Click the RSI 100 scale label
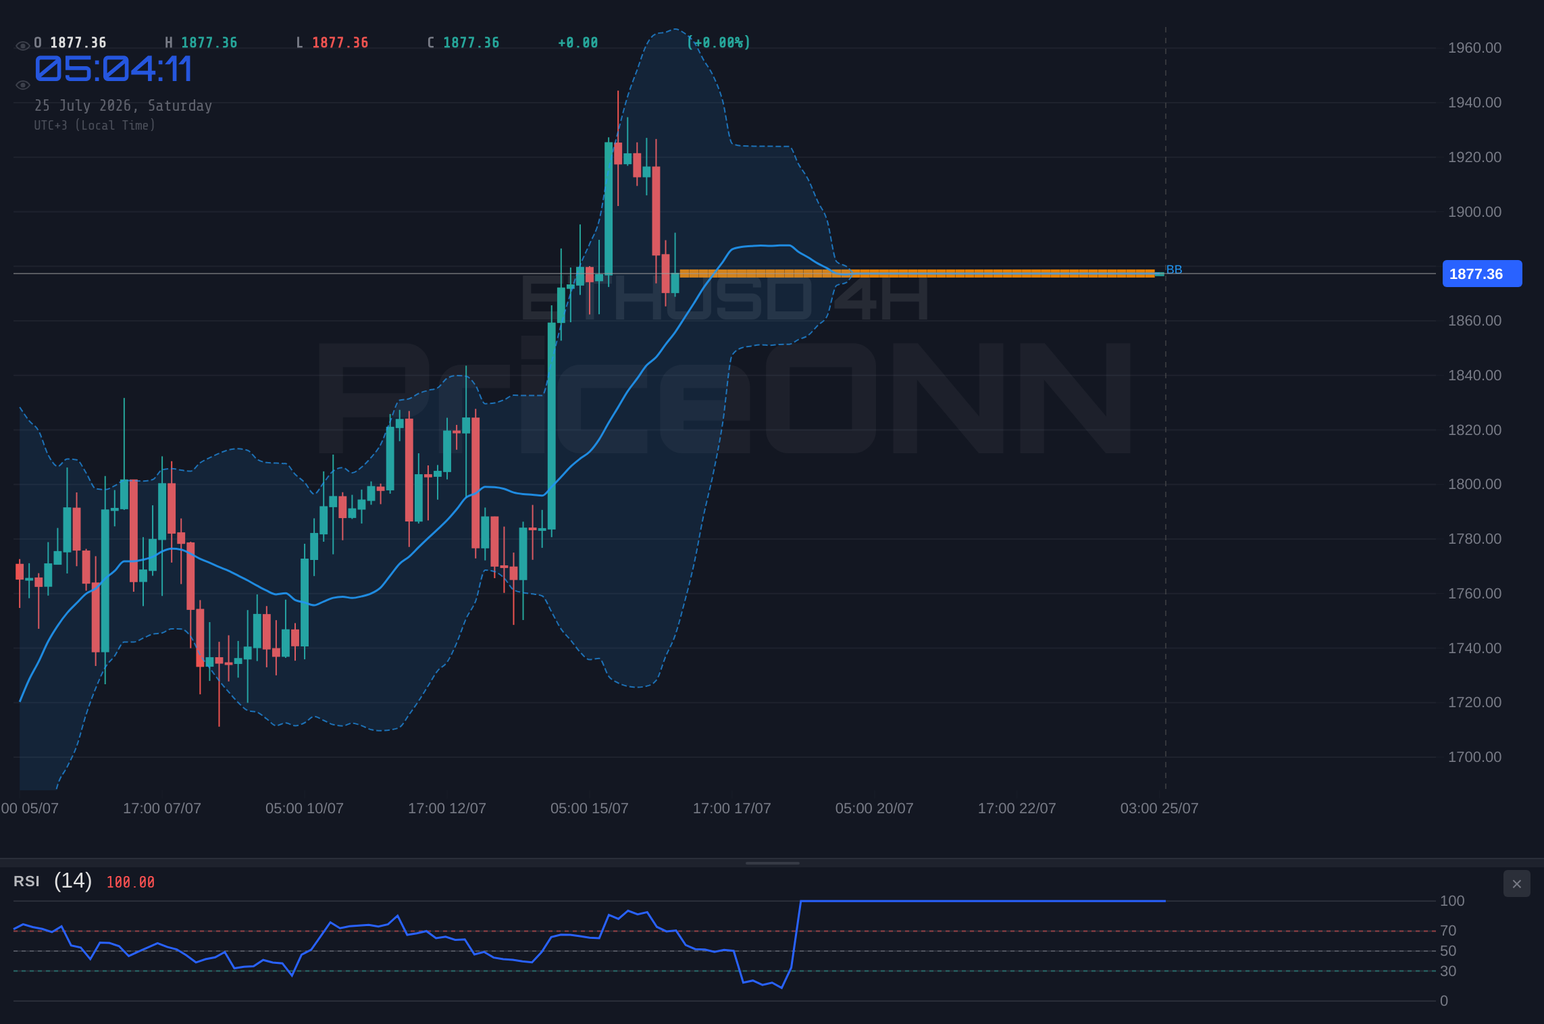Screen dimensions: 1544x1024 coord(1452,901)
